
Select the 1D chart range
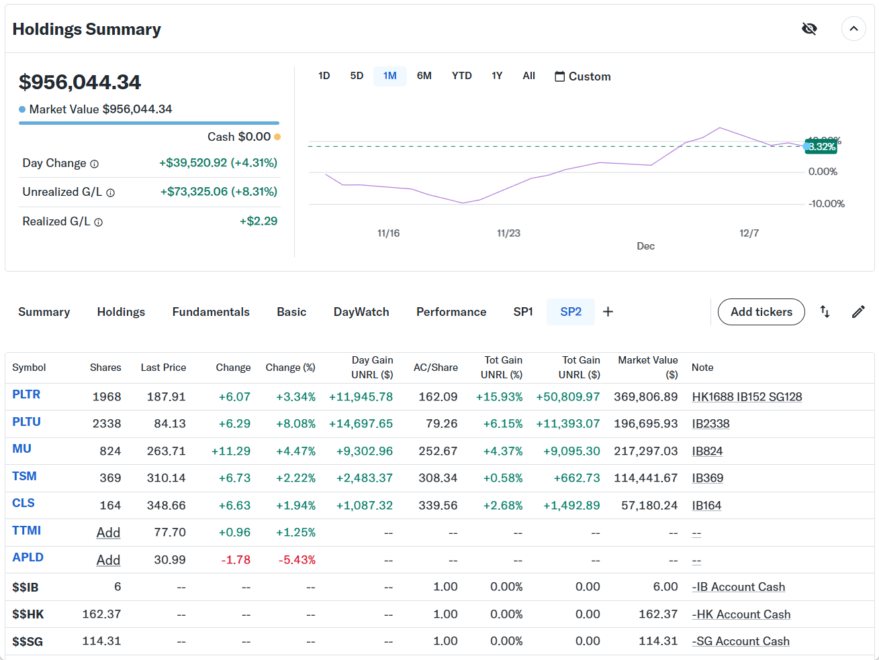point(324,76)
